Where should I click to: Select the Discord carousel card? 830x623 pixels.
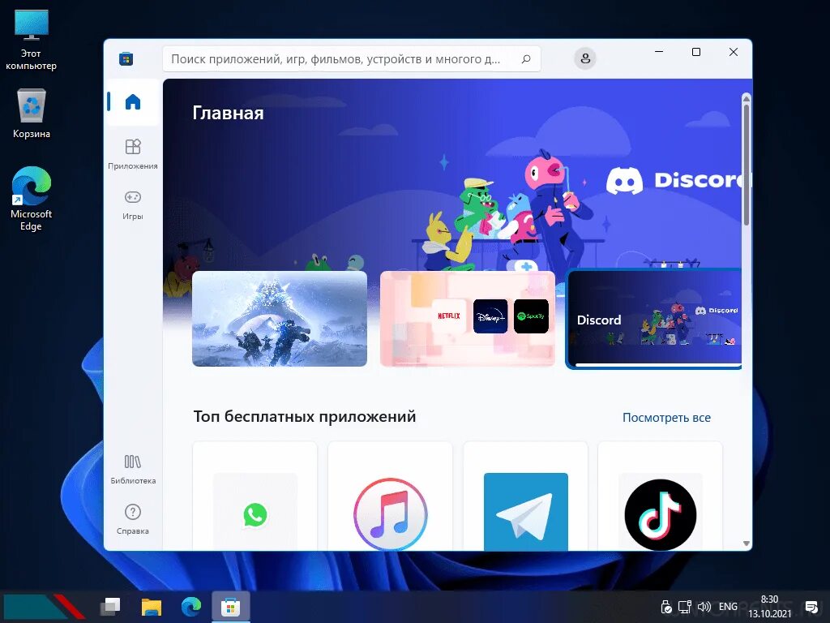[654, 319]
